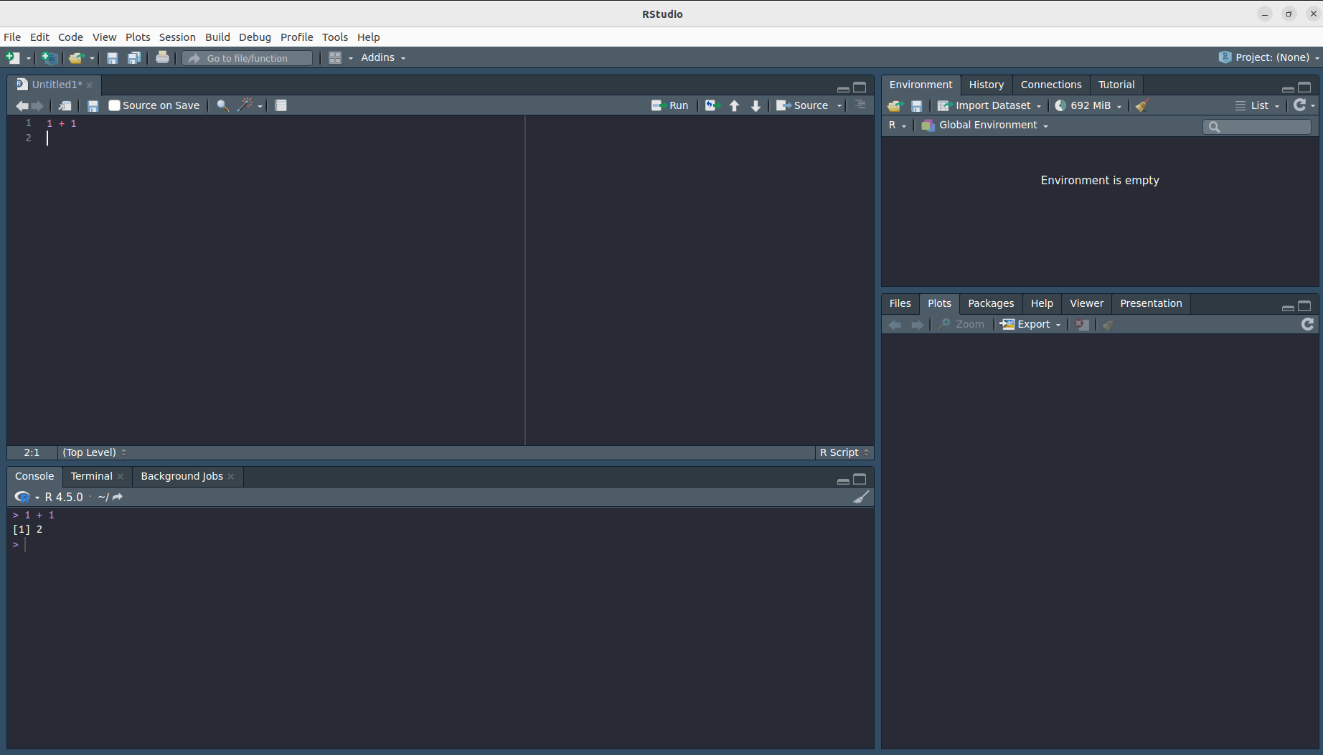Save workspace icon in Environment pane
The image size is (1323, 755).
click(x=916, y=106)
